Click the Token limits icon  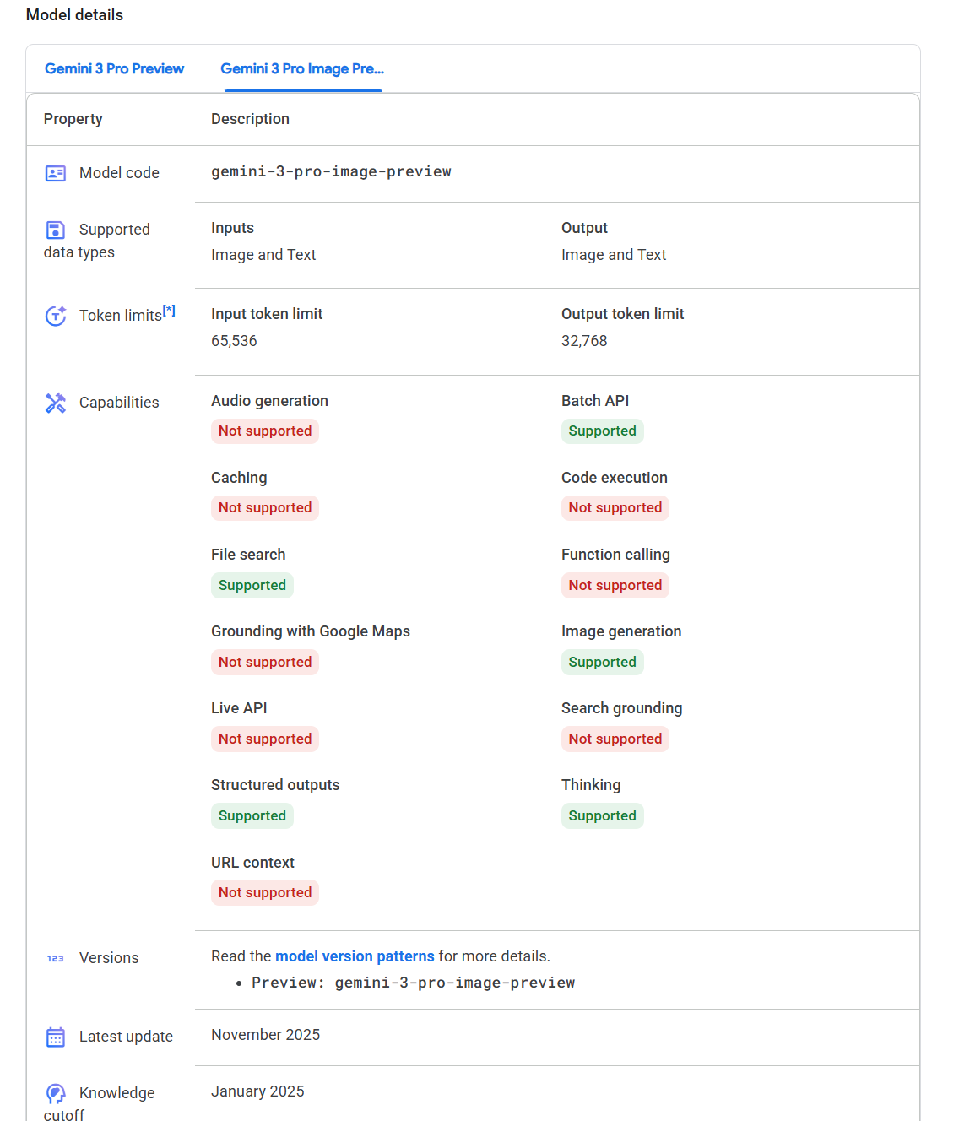56,316
